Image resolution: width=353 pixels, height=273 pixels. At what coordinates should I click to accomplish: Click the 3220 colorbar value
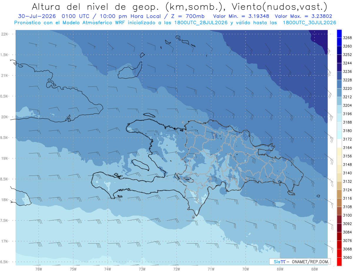[347, 88]
